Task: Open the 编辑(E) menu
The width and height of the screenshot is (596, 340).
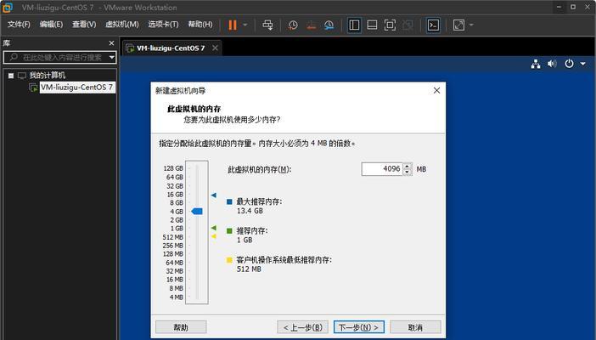Action: click(51, 25)
